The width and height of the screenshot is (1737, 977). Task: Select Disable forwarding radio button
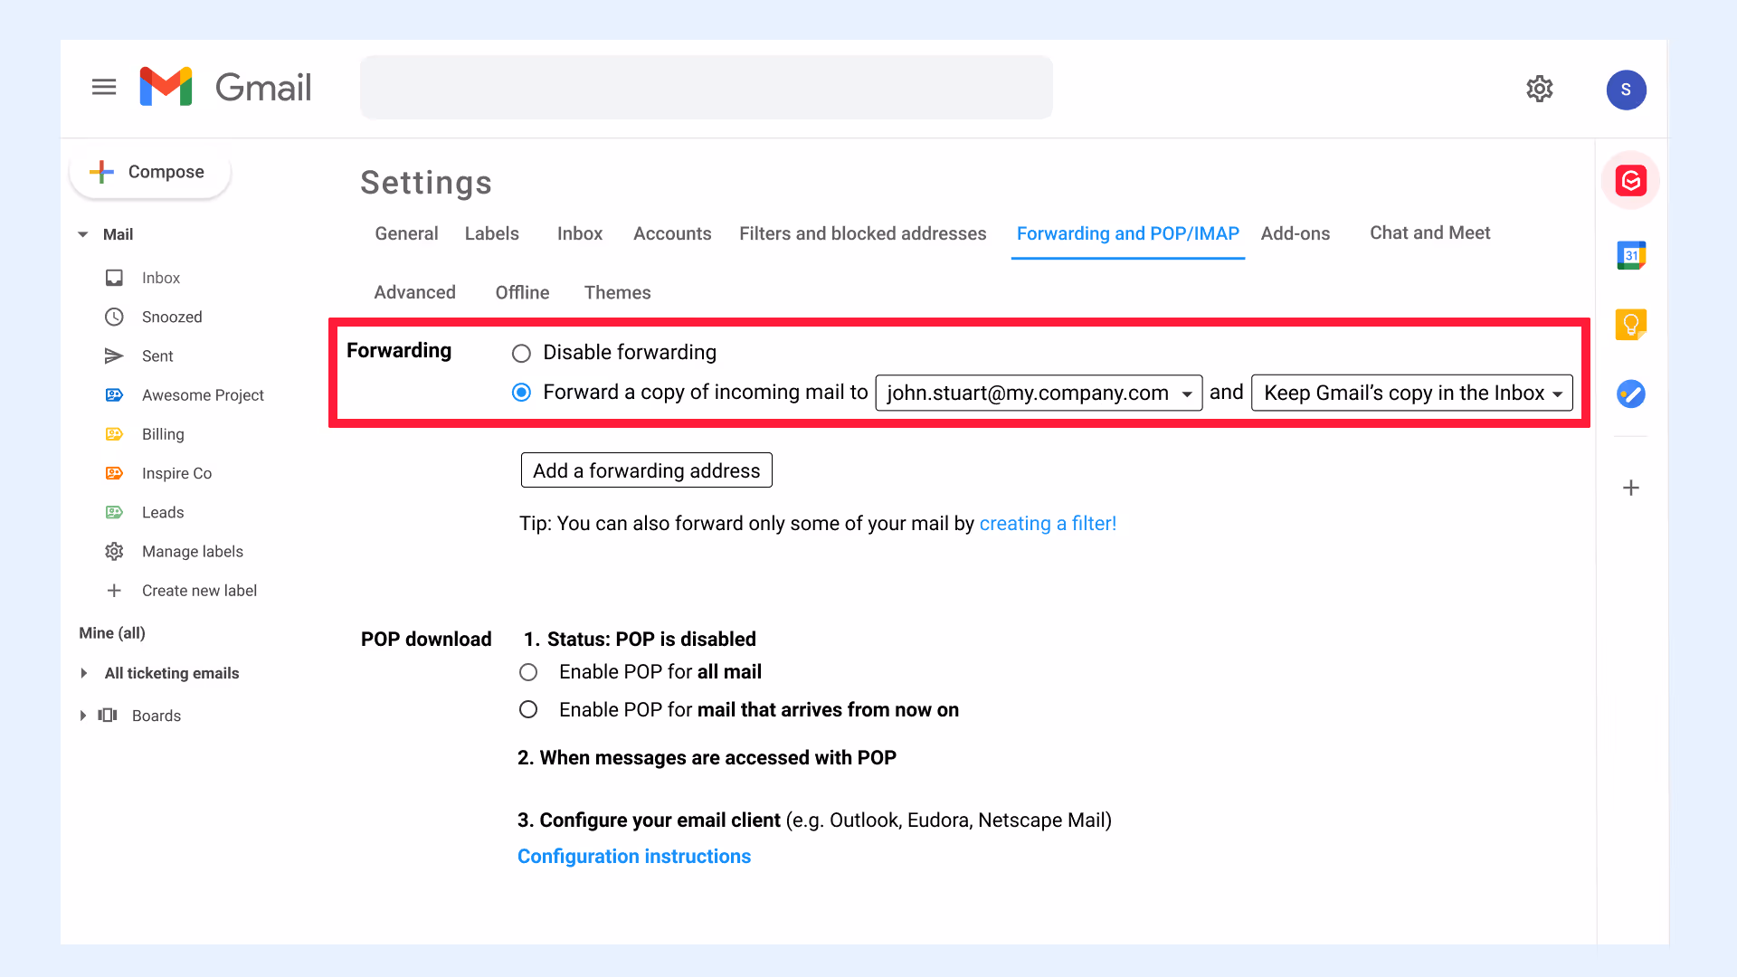tap(521, 353)
